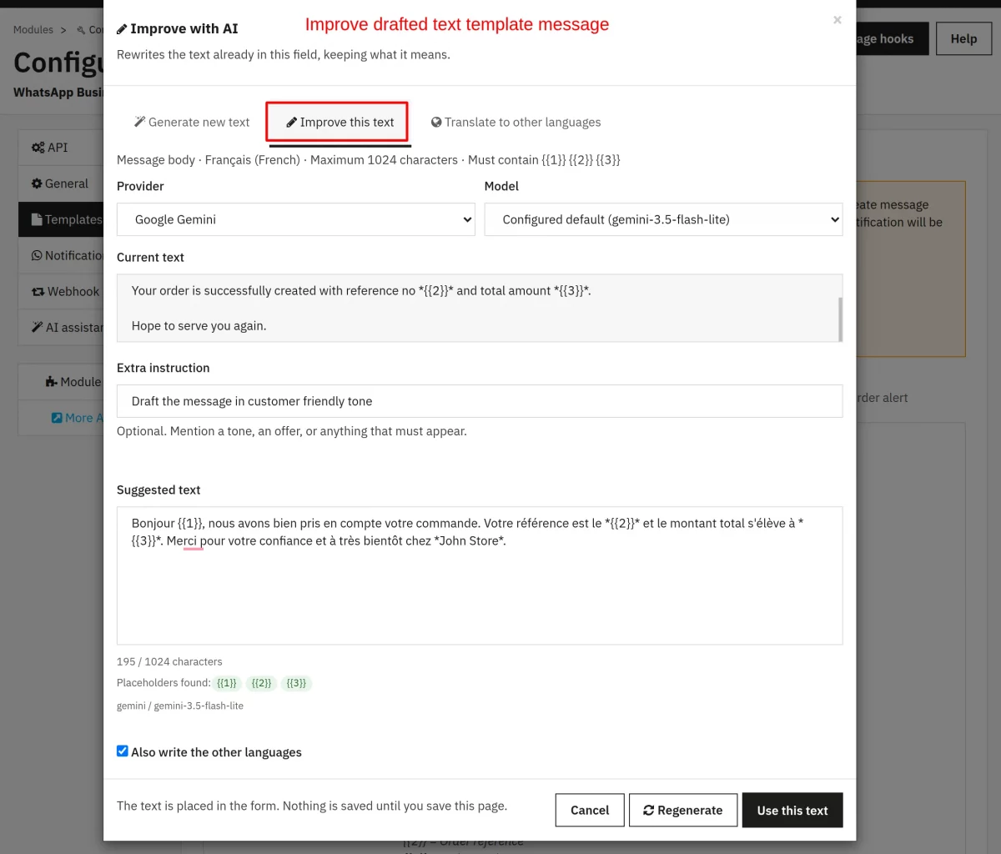
Task: Click the Modules breadcrumb link
Action: click(33, 29)
